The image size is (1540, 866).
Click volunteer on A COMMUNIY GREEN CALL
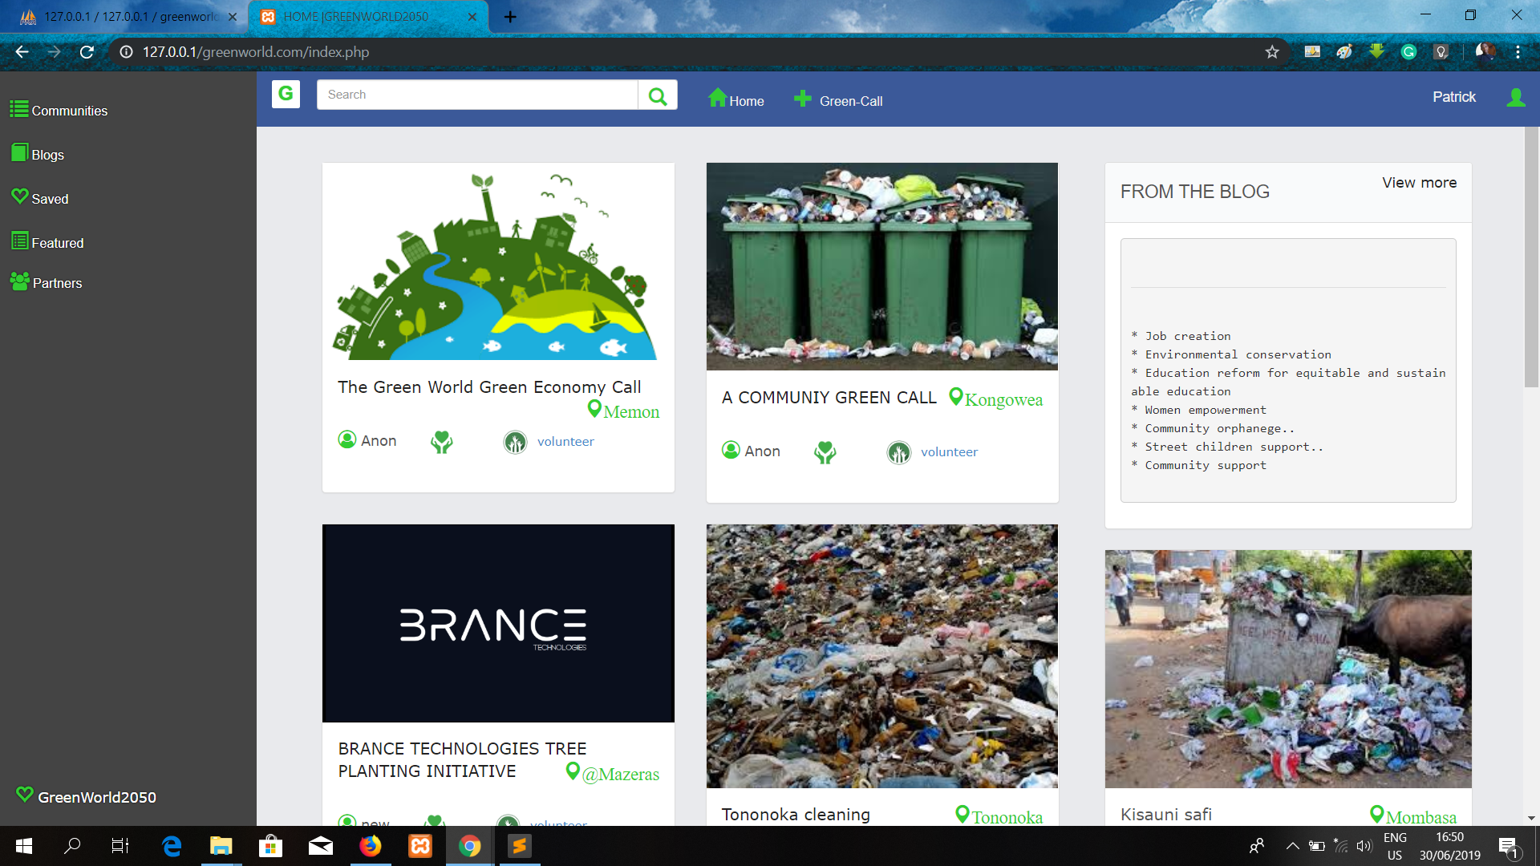pos(949,452)
